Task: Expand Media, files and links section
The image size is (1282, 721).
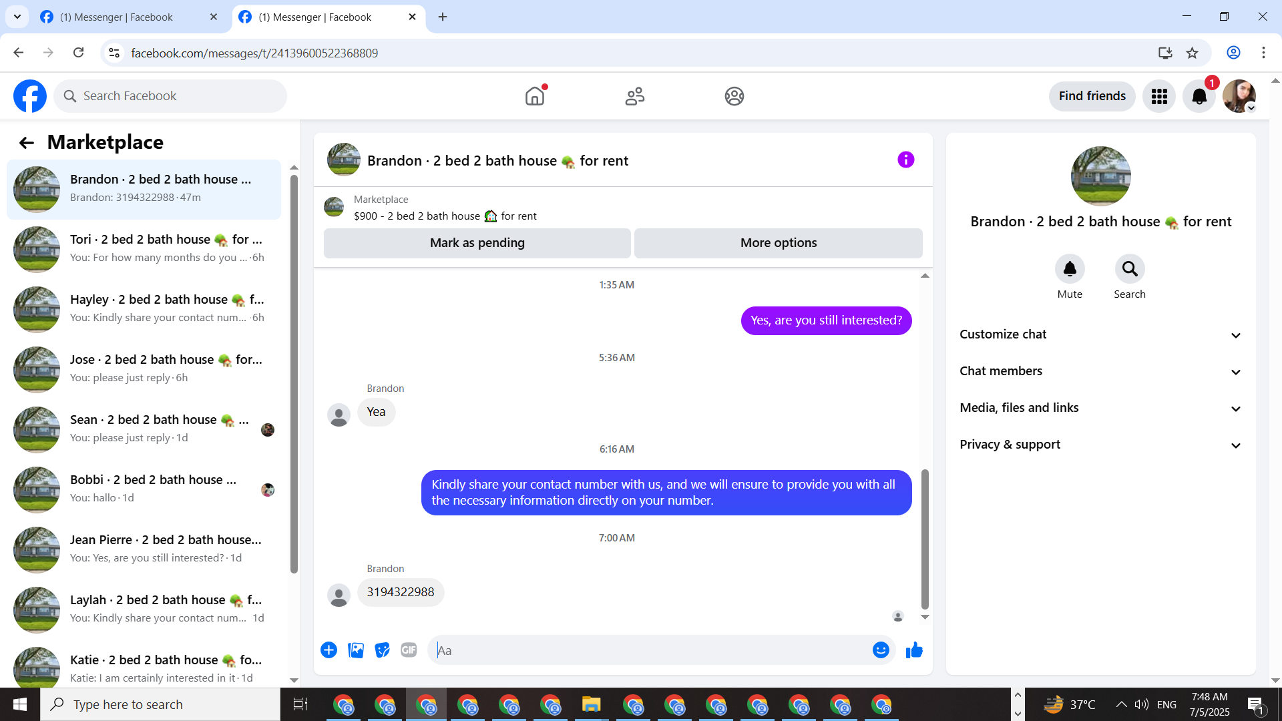Action: click(1100, 408)
